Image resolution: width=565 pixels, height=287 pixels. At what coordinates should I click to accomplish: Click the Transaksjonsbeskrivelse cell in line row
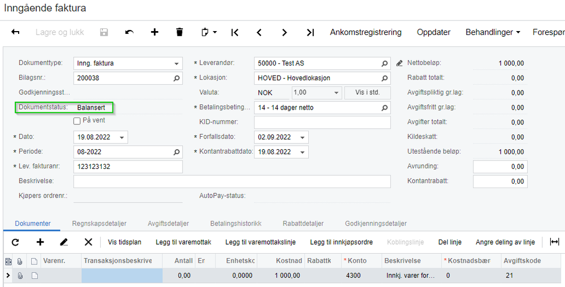[x=122, y=276]
